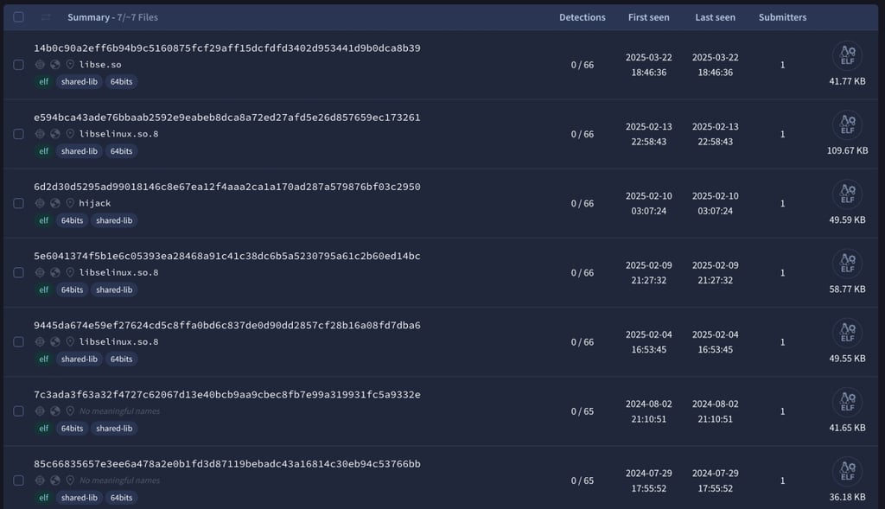The image size is (885, 509).
Task: Click the location pin icon next to libse.so
Action: (70, 64)
